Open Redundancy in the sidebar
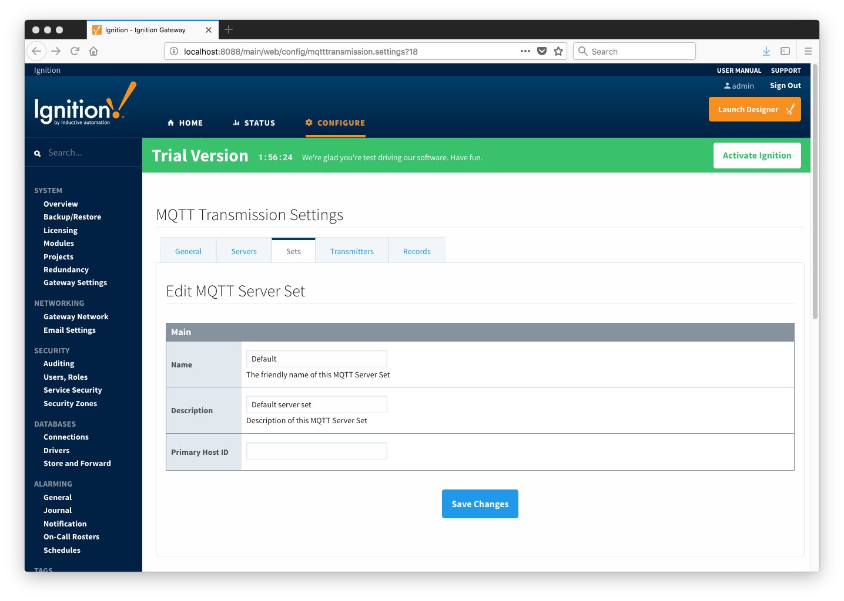 coord(66,270)
